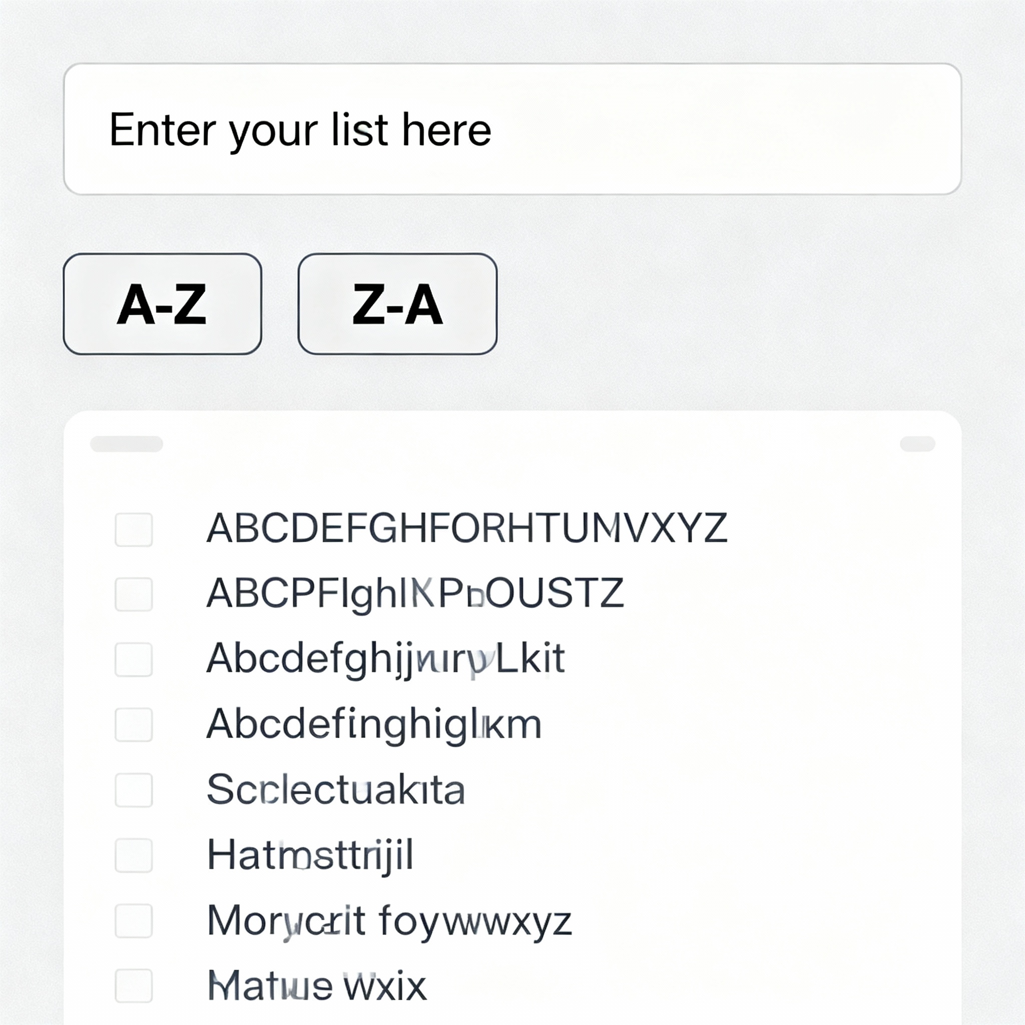Viewport: 1025px width, 1025px height.
Task: Click the AbcdefghjjnırpLkit list item label
Action: [x=386, y=659]
